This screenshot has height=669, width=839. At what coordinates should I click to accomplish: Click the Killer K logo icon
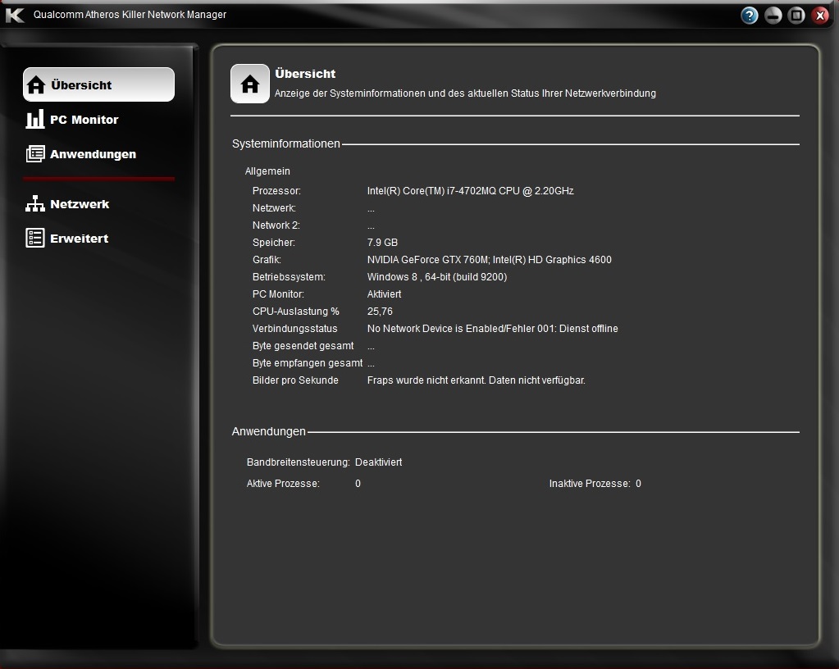(15, 15)
